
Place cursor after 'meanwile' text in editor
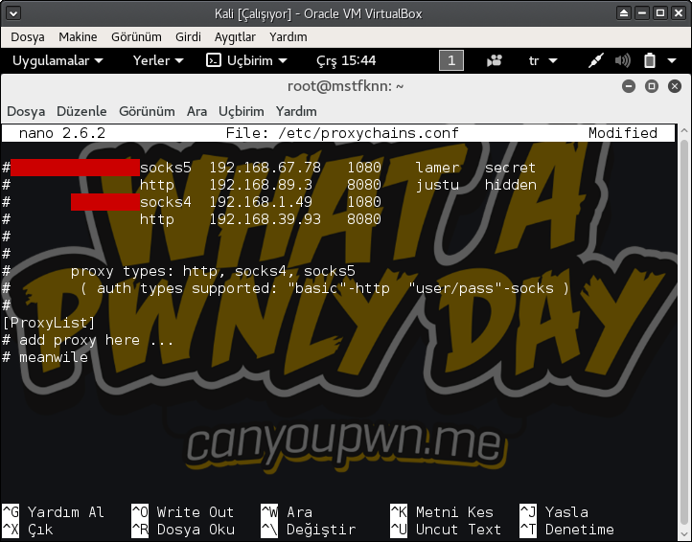point(89,357)
